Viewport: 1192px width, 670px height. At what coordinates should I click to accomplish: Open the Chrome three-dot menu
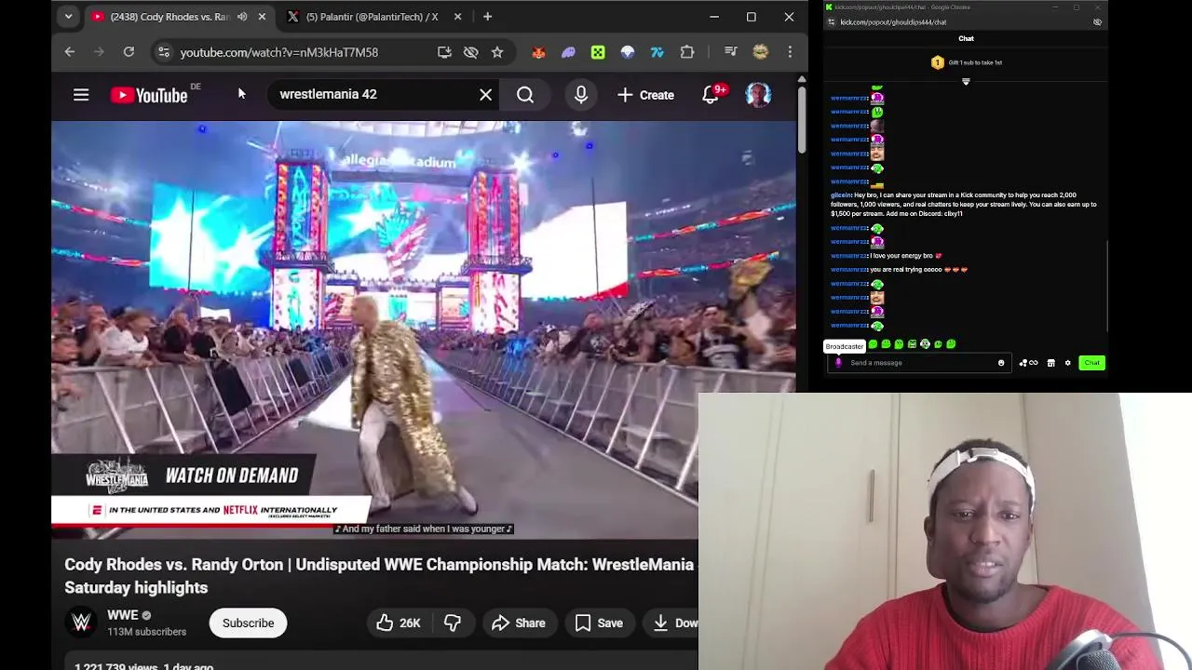pyautogui.click(x=790, y=52)
